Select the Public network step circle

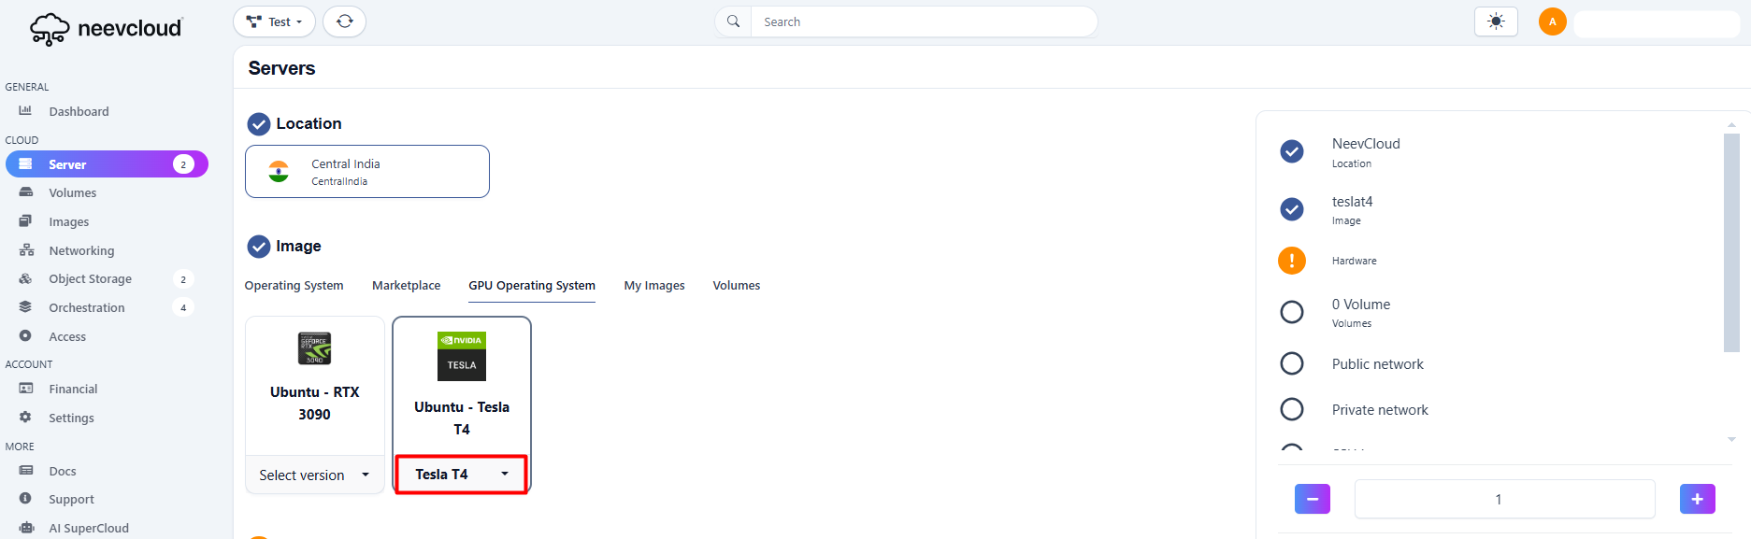point(1291,363)
